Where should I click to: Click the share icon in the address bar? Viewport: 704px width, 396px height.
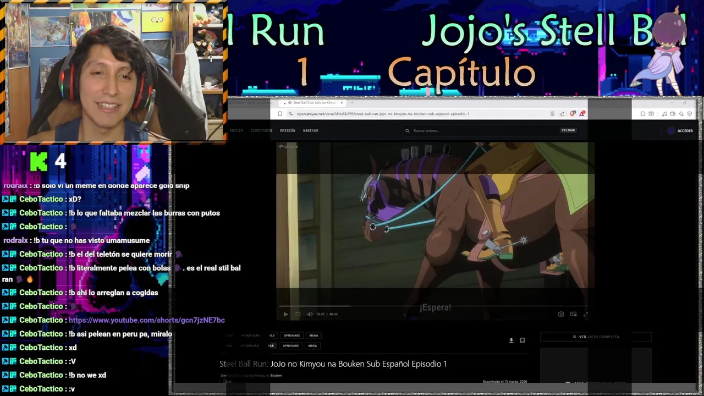coord(562,114)
